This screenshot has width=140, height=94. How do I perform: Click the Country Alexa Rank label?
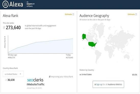pos(10,68)
